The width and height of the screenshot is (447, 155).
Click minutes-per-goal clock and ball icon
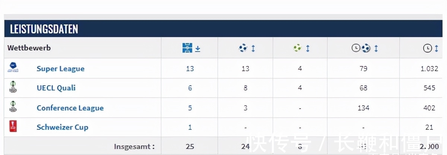click(x=361, y=48)
